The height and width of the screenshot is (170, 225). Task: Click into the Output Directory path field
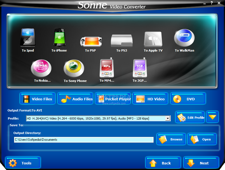point(84,140)
